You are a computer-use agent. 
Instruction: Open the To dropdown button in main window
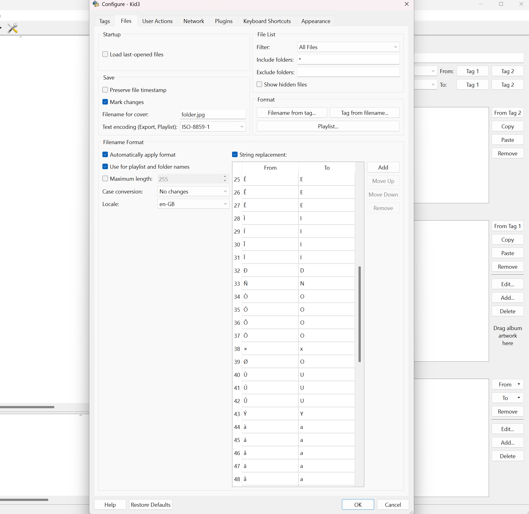pos(507,398)
